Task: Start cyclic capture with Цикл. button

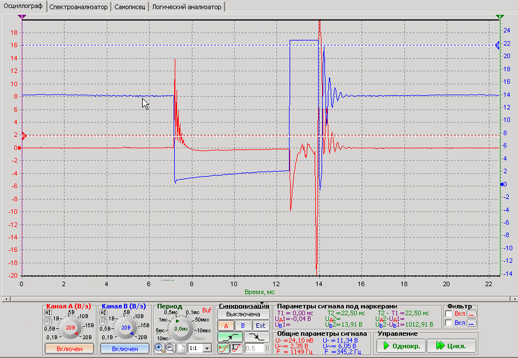Action: tap(451, 346)
